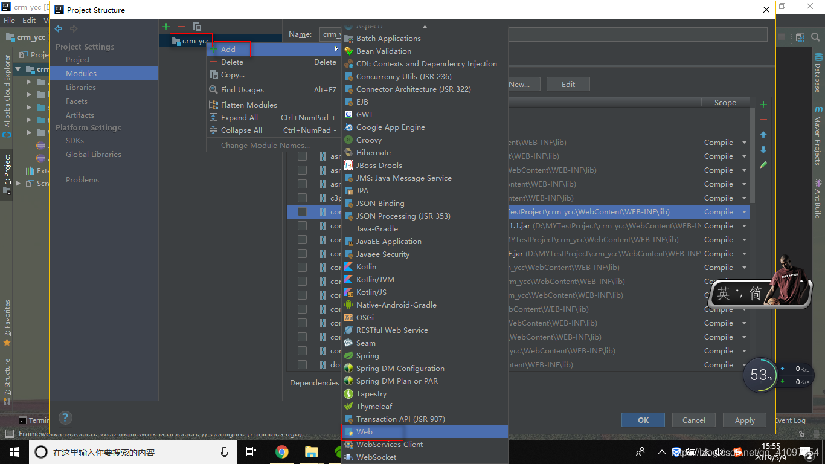
Task: Click the Native-Android-Gradle android icon
Action: click(348, 305)
